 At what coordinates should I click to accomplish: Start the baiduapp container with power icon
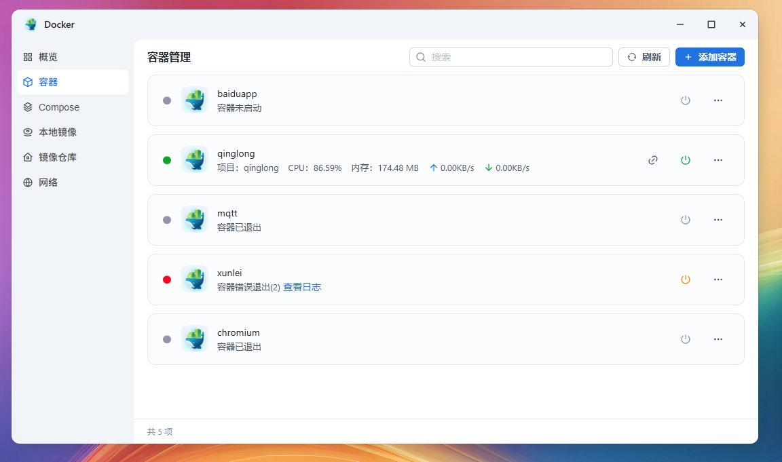[x=685, y=100]
